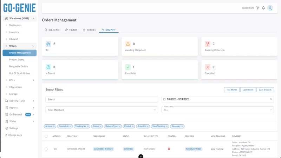The height and width of the screenshot is (158, 281).
Task: Check the WH20250416101024 order row
Action: coord(46,149)
